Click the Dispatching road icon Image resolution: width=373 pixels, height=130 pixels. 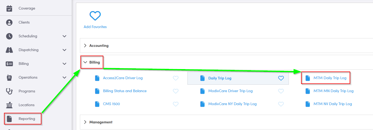[9, 50]
